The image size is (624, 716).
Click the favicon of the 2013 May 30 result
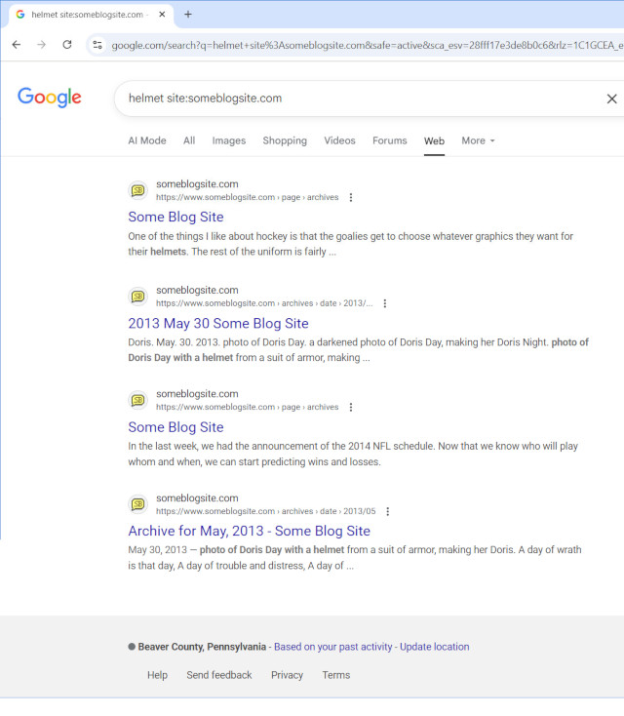[x=137, y=297]
